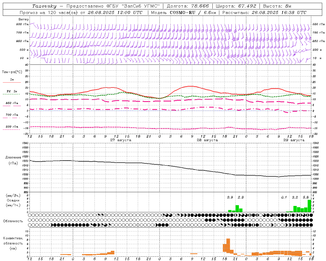326x261 pixels.
Task: Click the 2.9 precipitation total
Action: tap(241, 197)
